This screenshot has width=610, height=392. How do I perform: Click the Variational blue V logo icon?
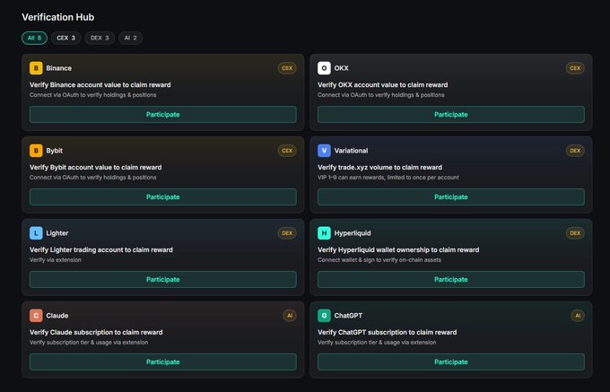(324, 151)
